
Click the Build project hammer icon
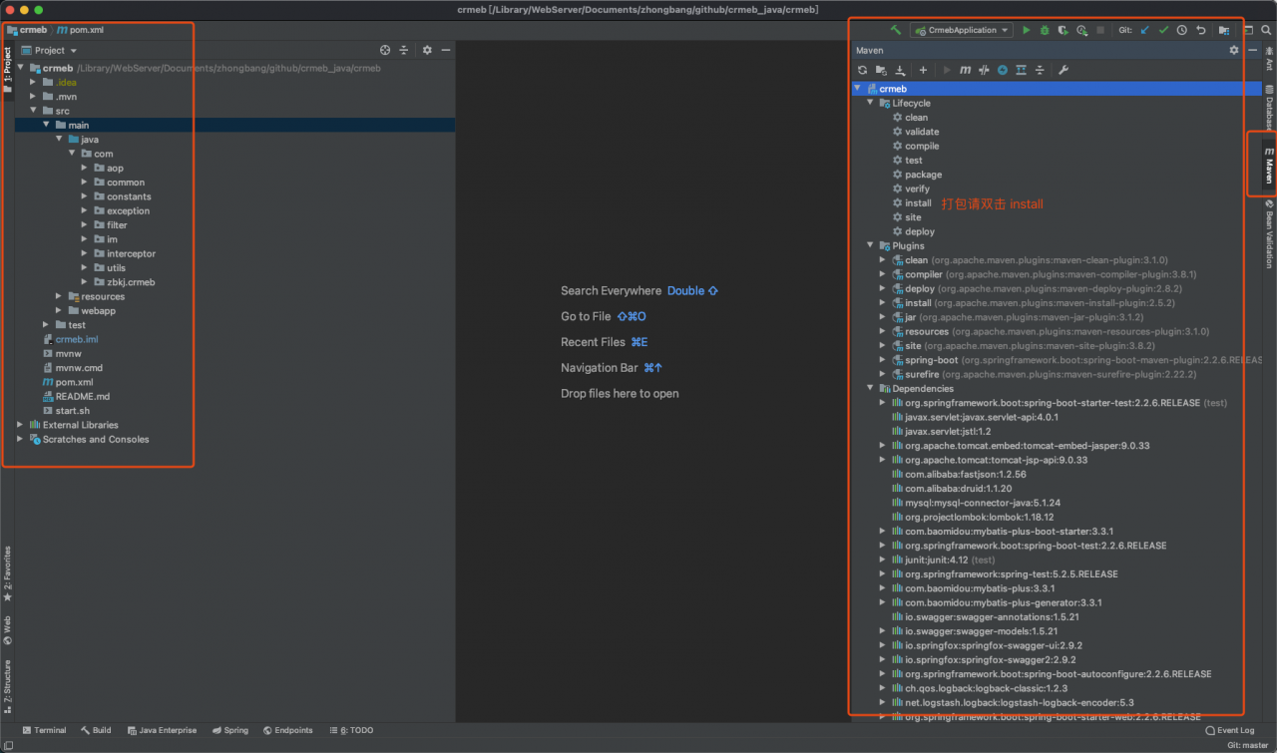pyautogui.click(x=896, y=30)
